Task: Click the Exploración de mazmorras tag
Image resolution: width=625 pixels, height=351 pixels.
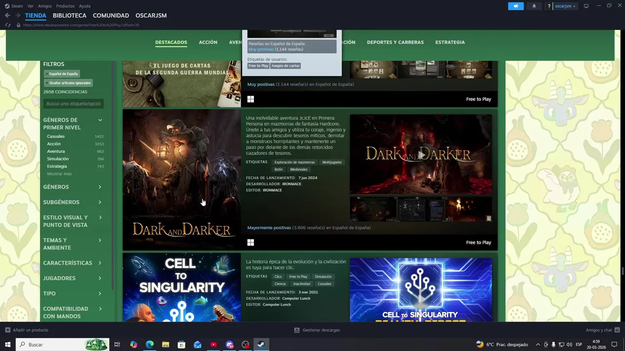Action: (294, 162)
